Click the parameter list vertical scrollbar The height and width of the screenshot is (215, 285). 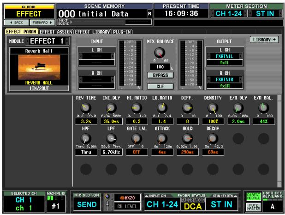tap(279, 141)
